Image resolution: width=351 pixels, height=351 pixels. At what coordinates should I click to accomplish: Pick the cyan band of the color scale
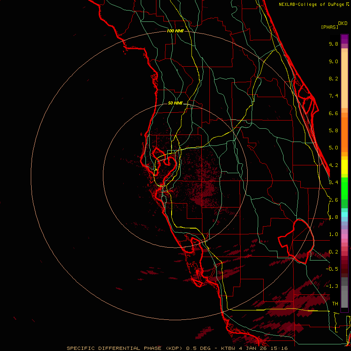pyautogui.click(x=344, y=214)
